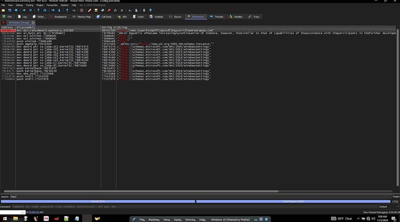Switch to the Symbols tab
The width and height of the screenshot is (400, 222).
[x=156, y=17]
